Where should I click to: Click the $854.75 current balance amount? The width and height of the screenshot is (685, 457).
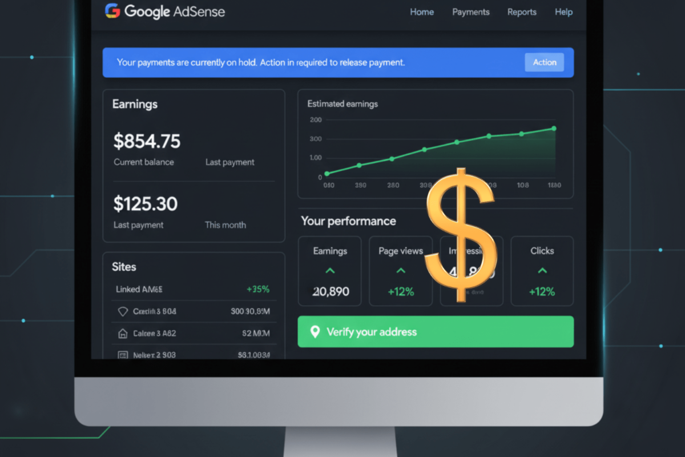(147, 141)
